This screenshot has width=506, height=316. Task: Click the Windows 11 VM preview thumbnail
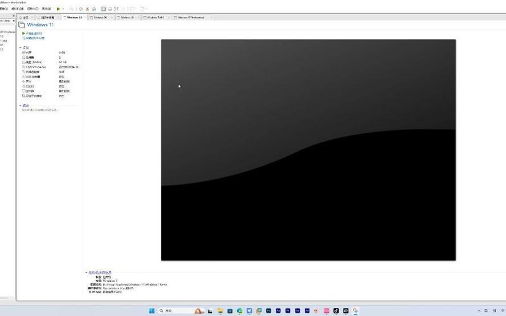[309, 150]
